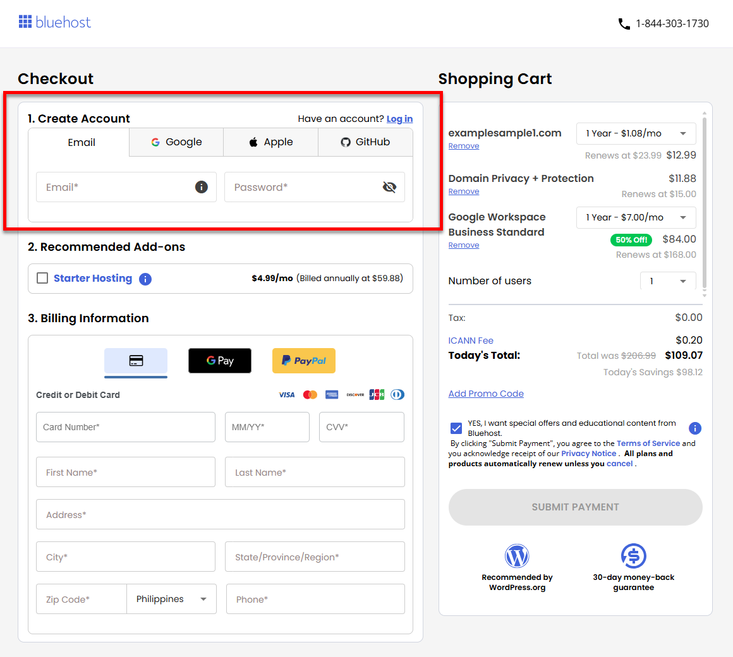Focus the Card Number field
The image size is (733, 657).
(126, 427)
